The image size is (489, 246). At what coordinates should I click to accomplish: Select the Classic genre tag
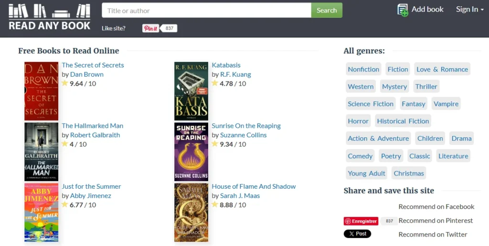point(419,156)
